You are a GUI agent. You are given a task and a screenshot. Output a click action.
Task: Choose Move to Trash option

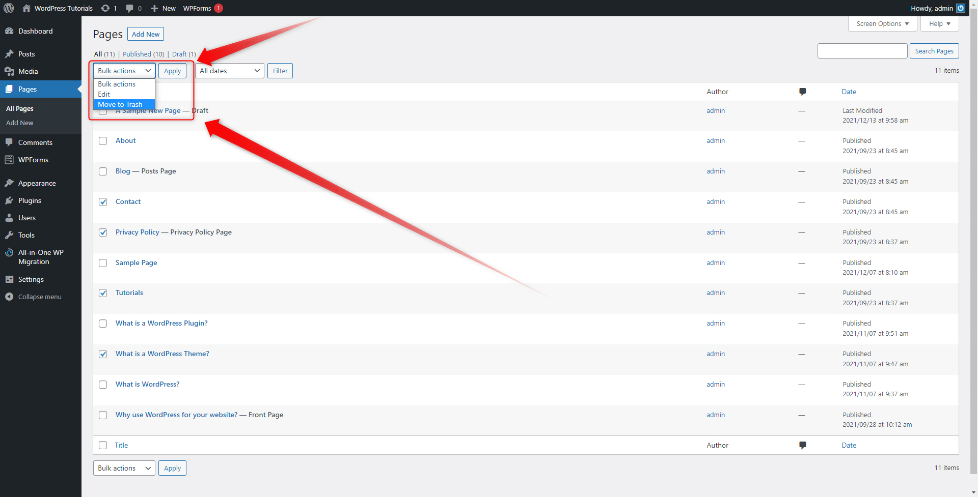124,104
